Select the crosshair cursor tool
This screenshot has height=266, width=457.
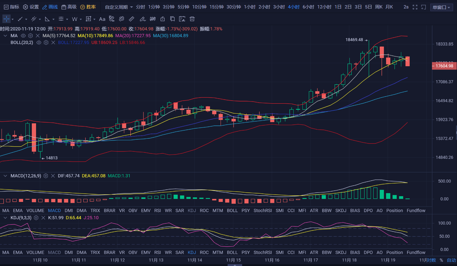[6, 19]
